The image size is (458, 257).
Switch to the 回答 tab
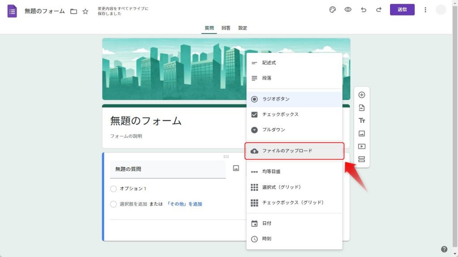pos(226,28)
